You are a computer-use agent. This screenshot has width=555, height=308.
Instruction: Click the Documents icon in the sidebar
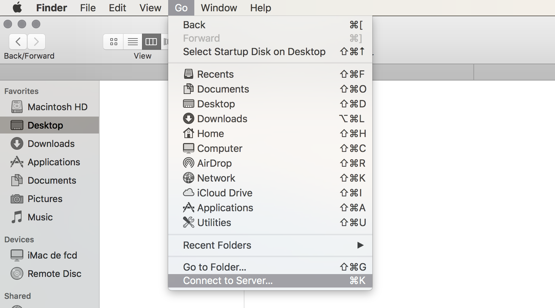coord(17,180)
